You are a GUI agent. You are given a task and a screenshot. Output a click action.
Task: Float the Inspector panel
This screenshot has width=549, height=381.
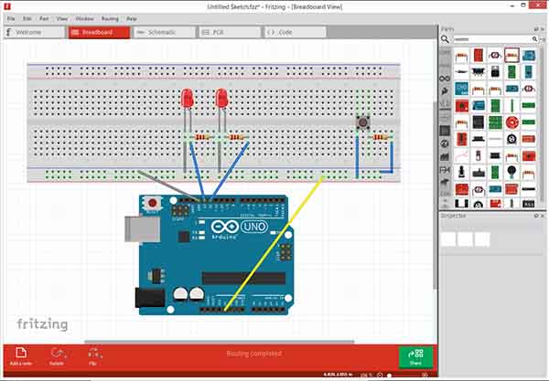coord(536,216)
